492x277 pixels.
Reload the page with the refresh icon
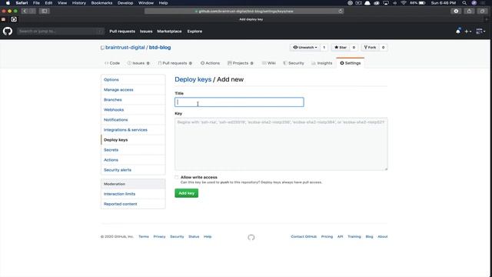[341, 11]
